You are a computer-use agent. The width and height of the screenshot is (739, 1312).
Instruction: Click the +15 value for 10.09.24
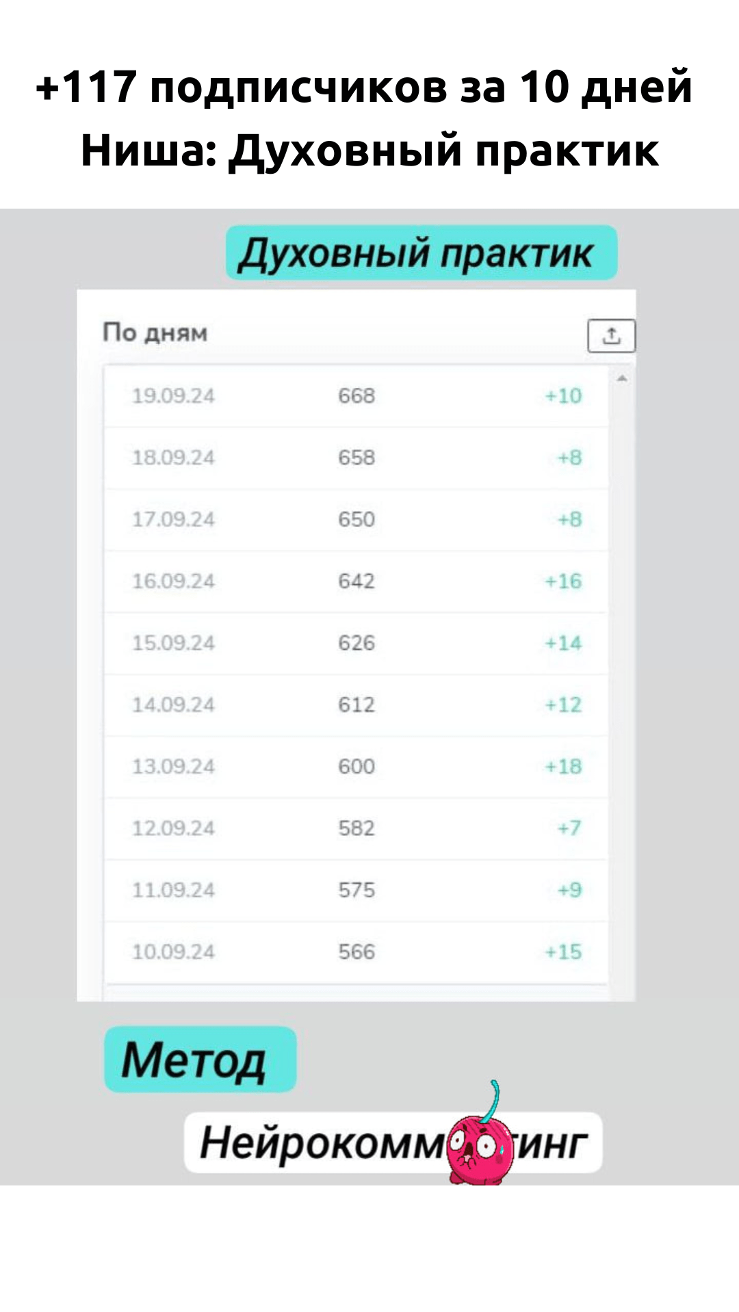click(563, 952)
